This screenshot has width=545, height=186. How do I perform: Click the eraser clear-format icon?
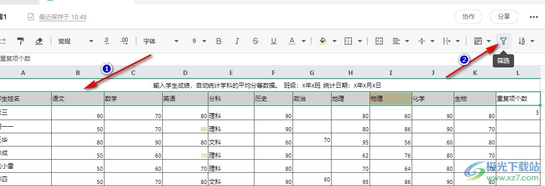39,42
